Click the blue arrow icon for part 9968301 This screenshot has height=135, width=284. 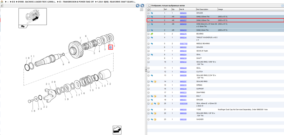click(x=152, y=100)
